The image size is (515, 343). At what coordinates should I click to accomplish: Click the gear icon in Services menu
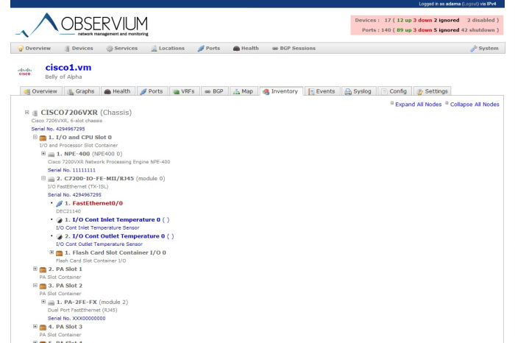tap(110, 49)
